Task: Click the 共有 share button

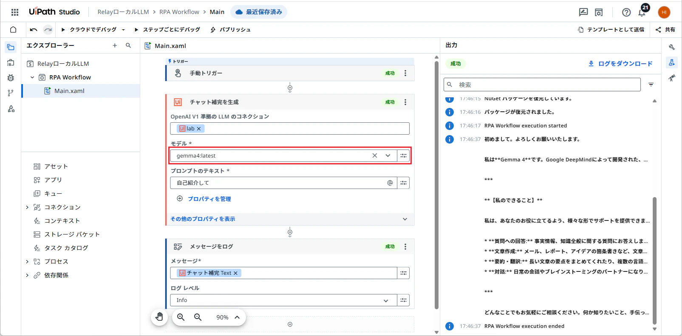Action: (x=665, y=30)
